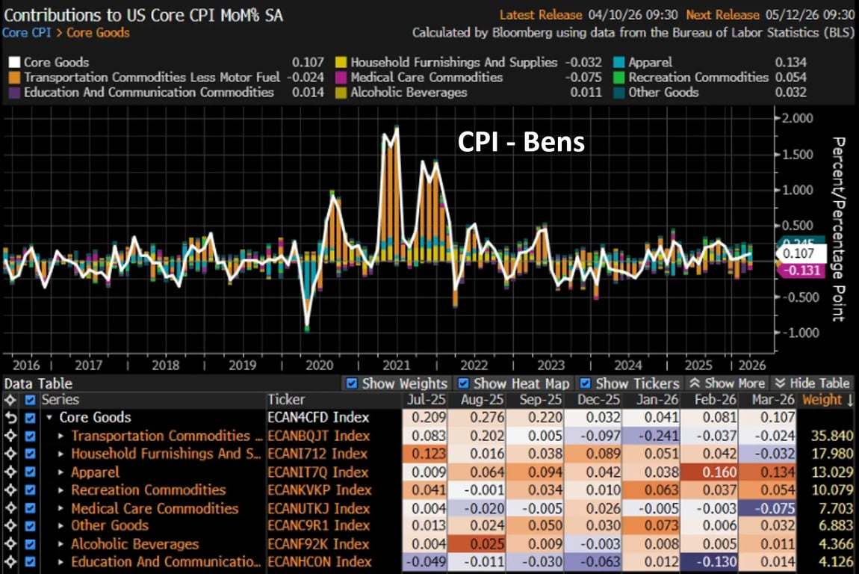Toggle the Show Tickers checkbox

(585, 383)
